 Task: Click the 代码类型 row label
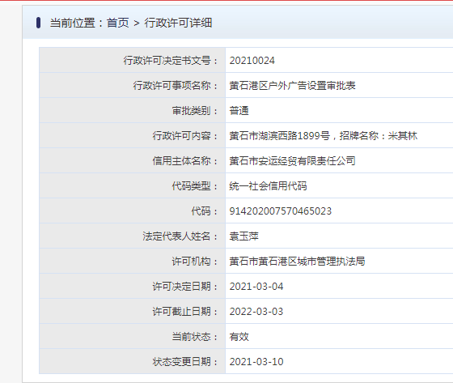coord(195,186)
